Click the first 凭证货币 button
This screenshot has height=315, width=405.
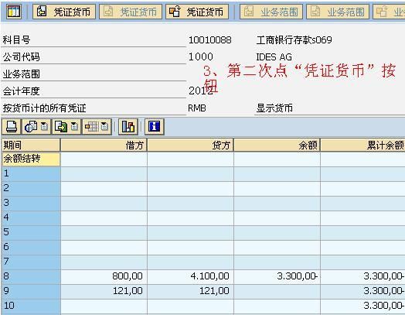(x=64, y=12)
